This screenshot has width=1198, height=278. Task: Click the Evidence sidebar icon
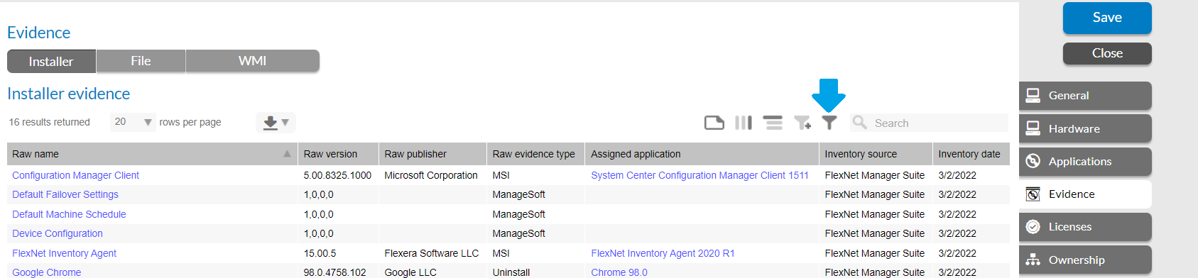[1033, 194]
